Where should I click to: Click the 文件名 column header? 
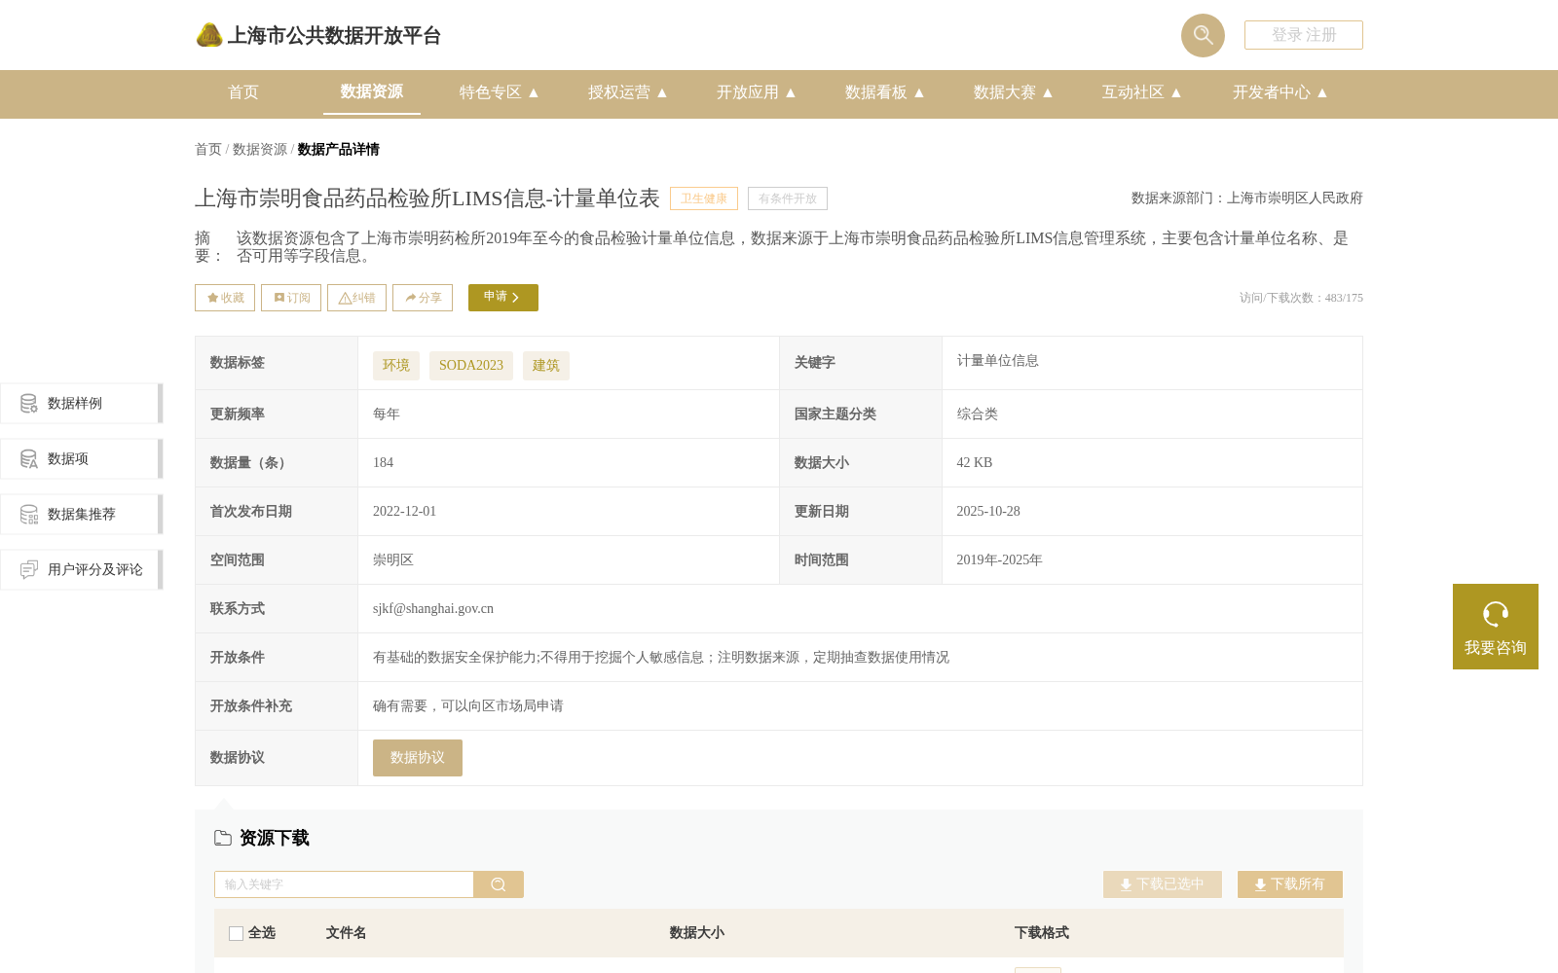pyautogui.click(x=347, y=933)
